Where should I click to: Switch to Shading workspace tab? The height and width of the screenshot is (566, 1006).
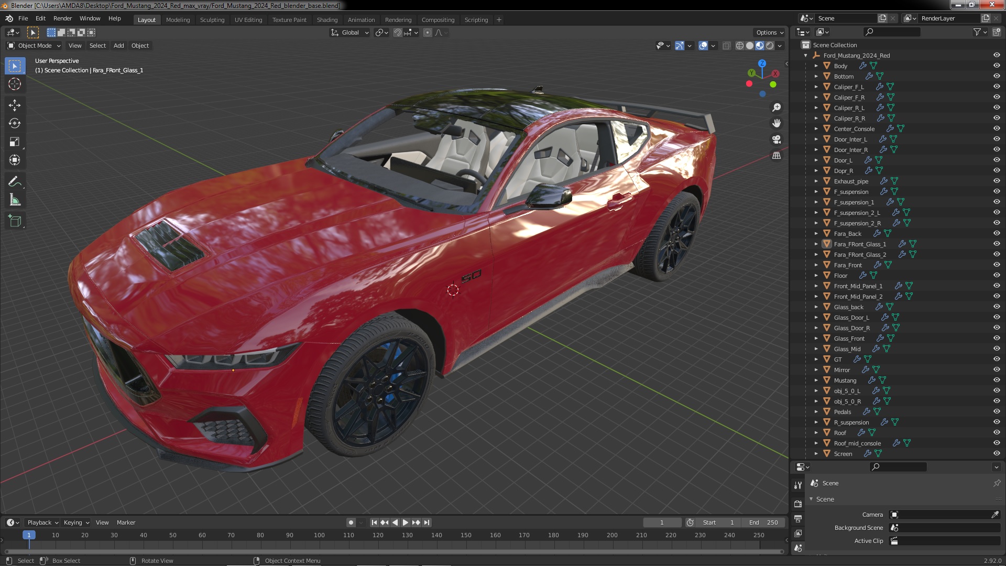tap(327, 20)
